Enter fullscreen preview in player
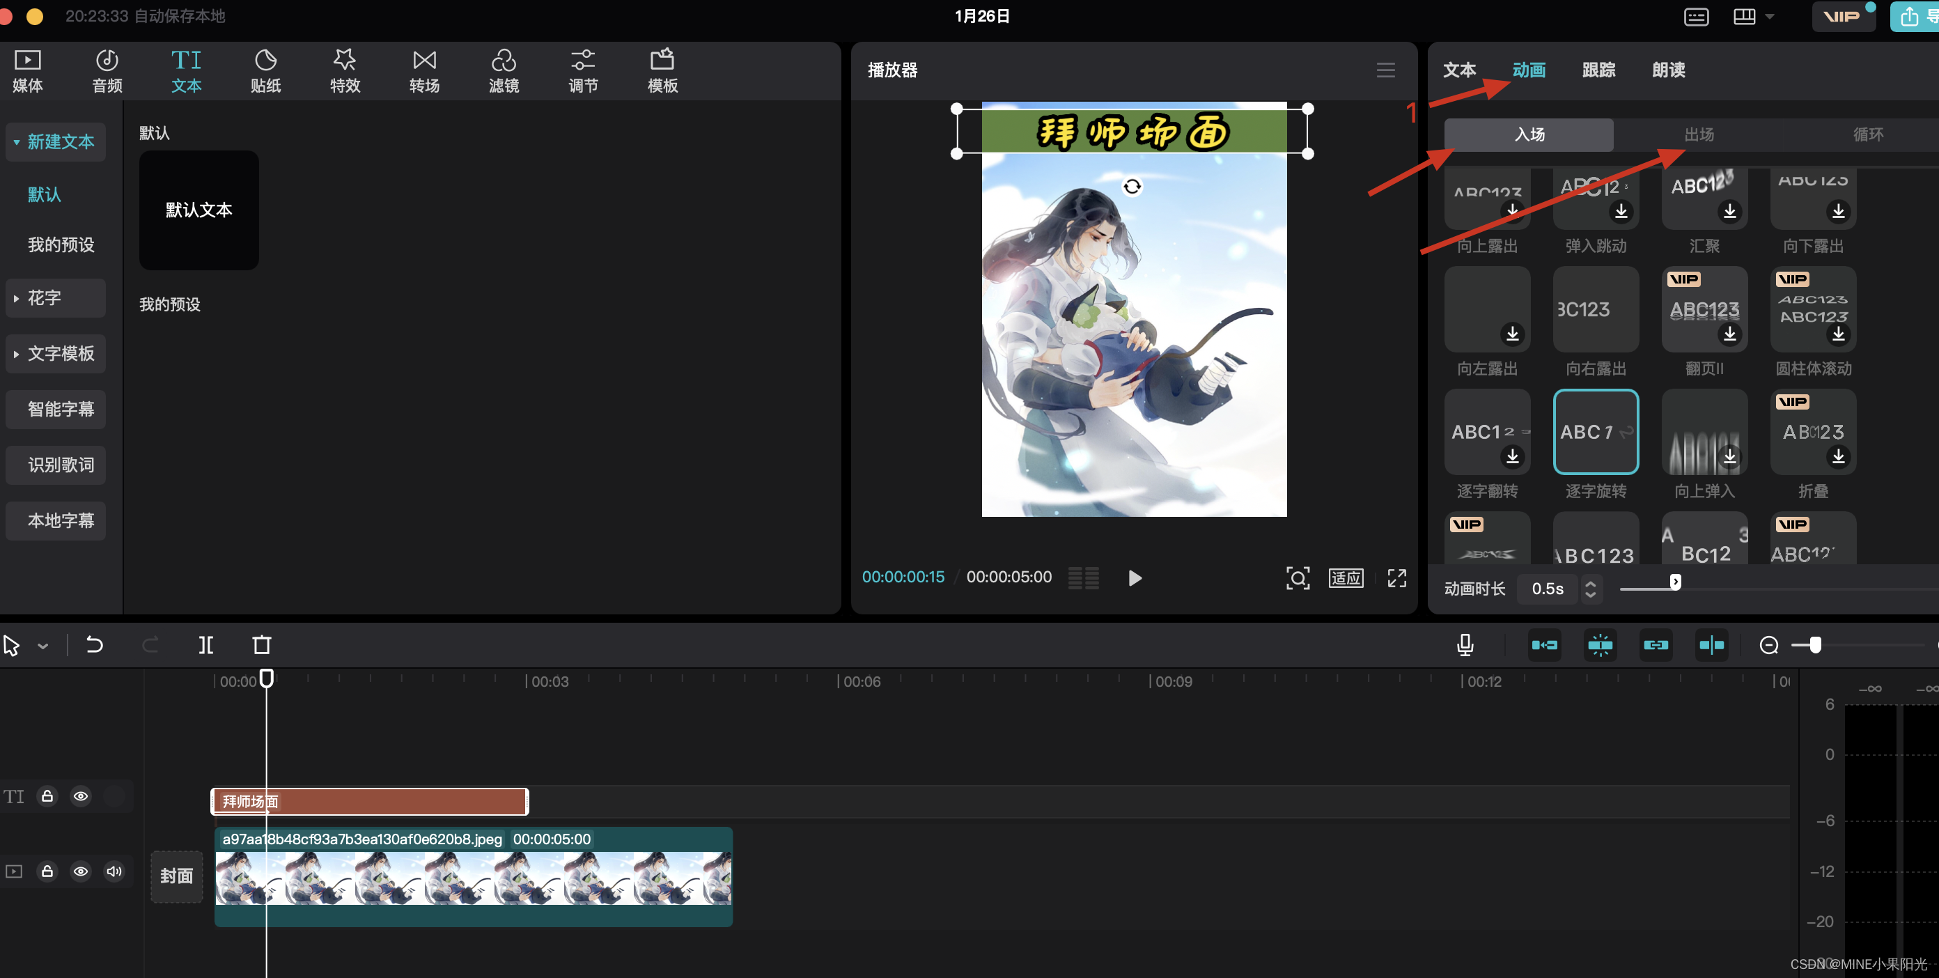Screen dimensions: 1939x978 pos(1396,577)
